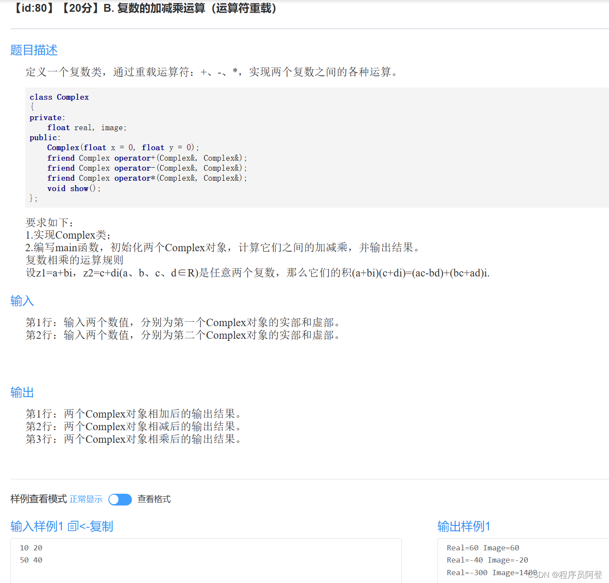Click the 输出 section heading

[22, 392]
